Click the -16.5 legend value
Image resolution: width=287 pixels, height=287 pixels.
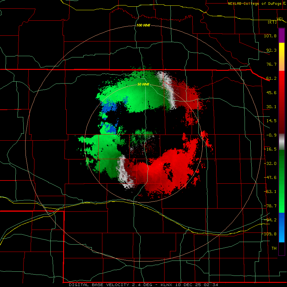pos(270,149)
